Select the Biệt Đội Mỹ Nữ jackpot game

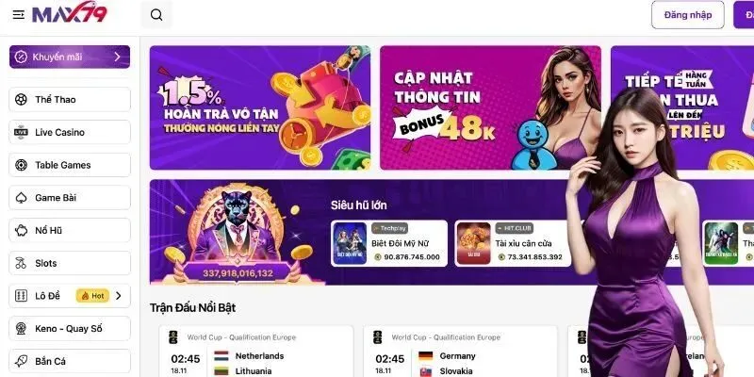pyautogui.click(x=389, y=243)
